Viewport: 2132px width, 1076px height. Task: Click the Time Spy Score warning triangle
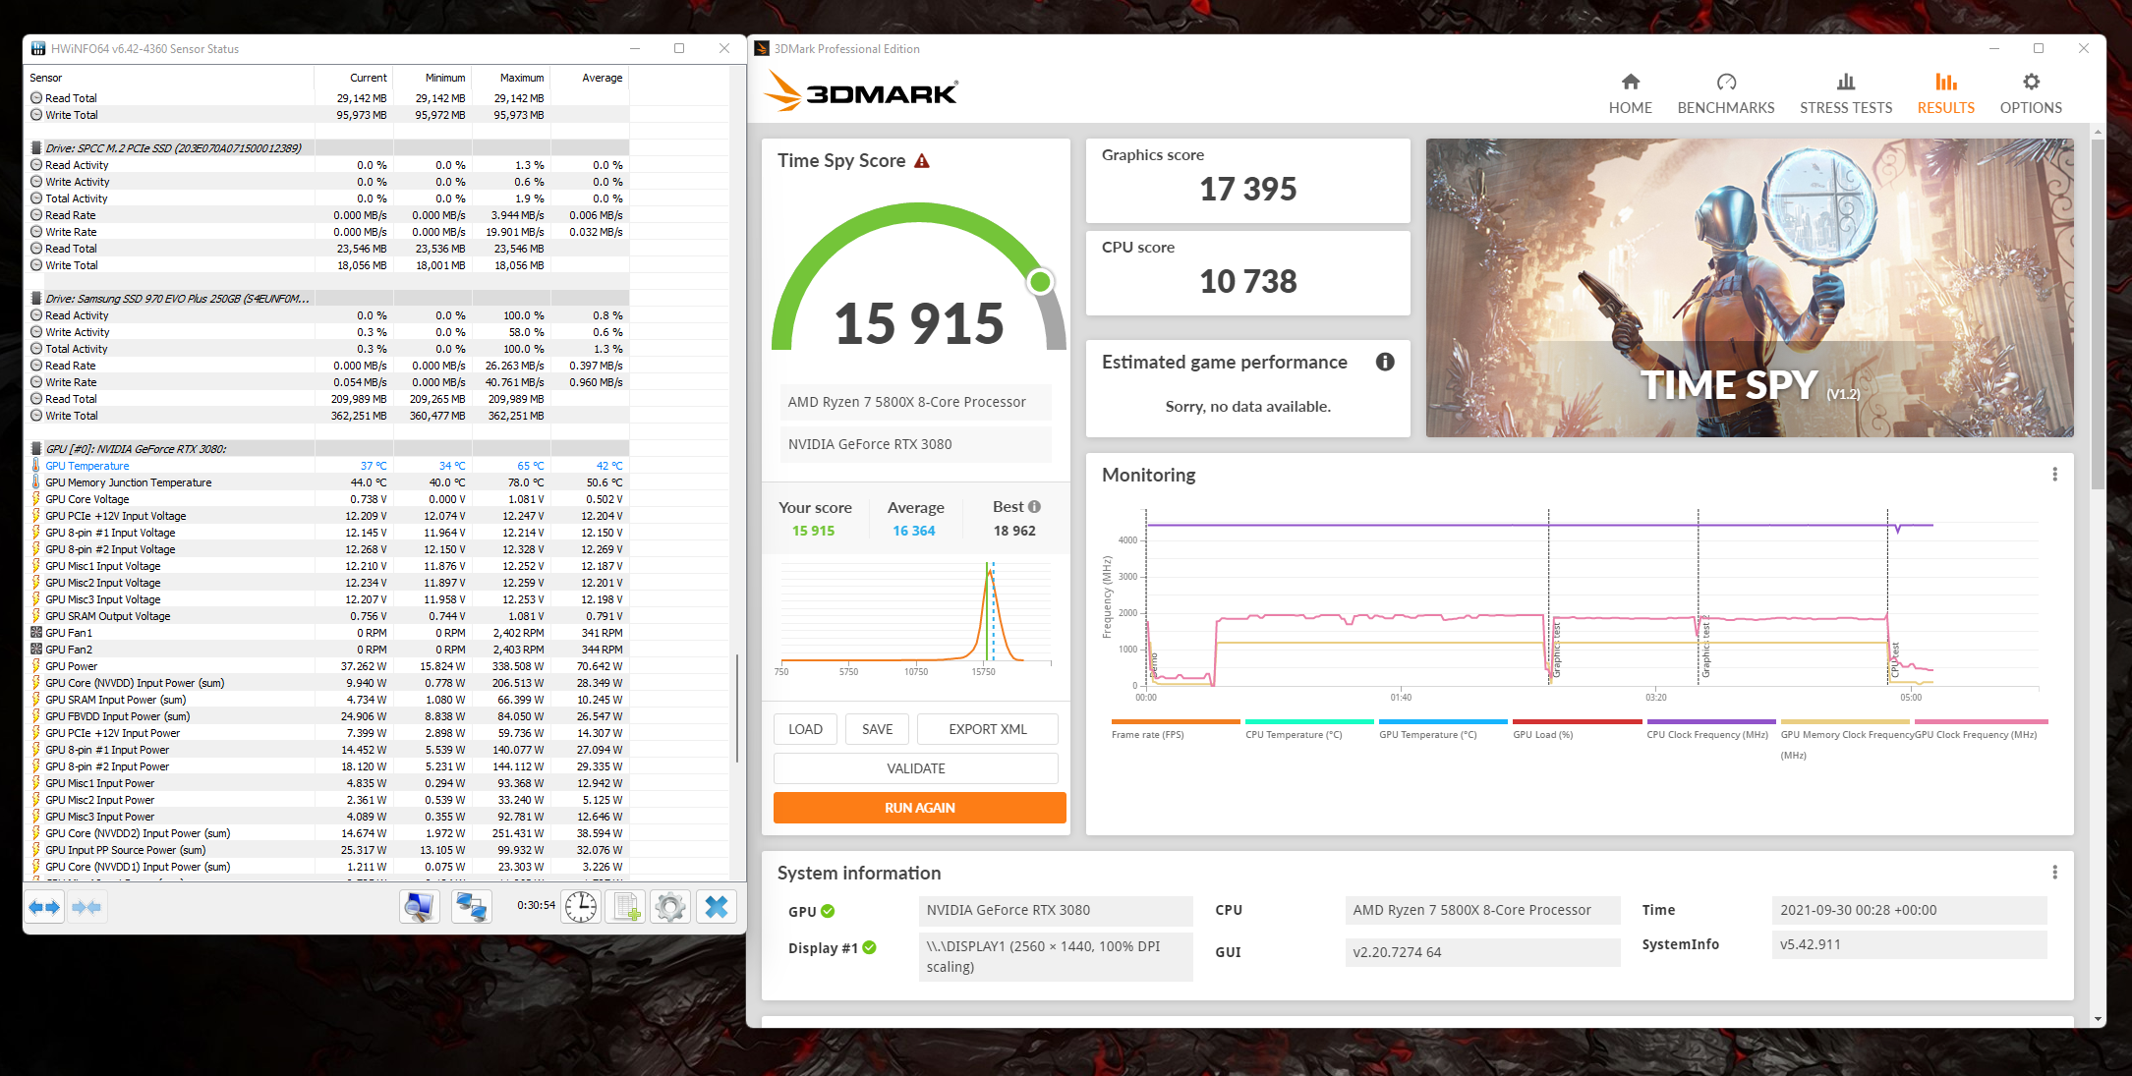click(922, 161)
